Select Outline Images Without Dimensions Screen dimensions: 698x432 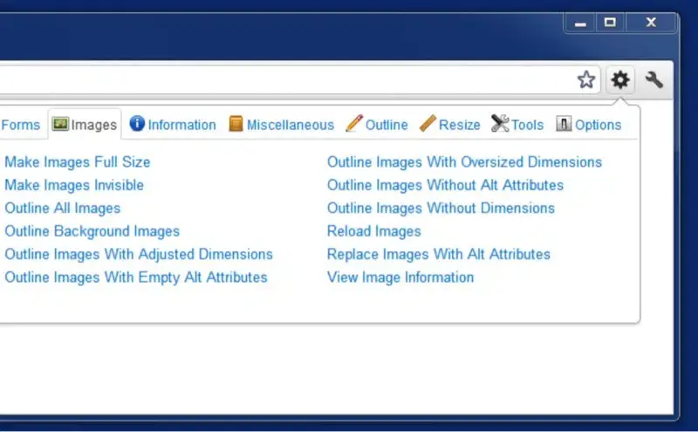click(441, 209)
